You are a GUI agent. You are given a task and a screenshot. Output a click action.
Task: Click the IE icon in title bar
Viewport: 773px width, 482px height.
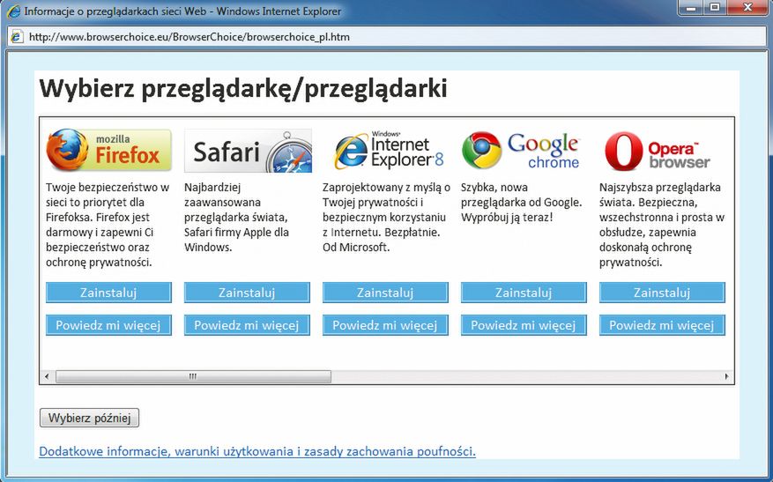tap(14, 11)
